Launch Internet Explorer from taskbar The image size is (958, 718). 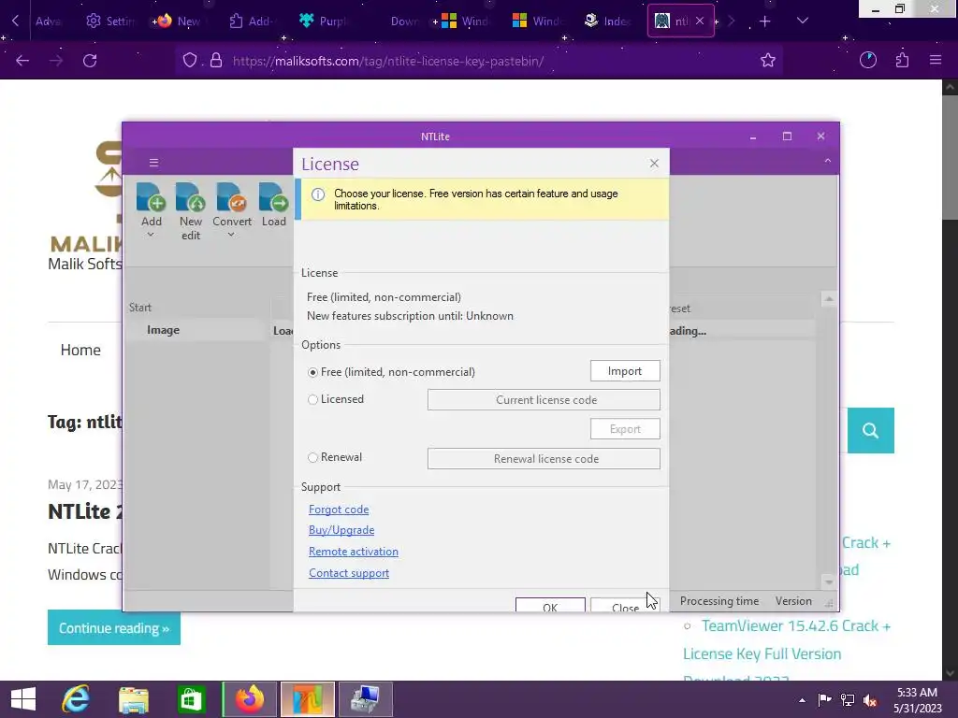click(76, 699)
